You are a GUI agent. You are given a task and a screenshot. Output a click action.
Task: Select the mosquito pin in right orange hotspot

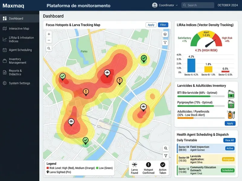[143, 107]
